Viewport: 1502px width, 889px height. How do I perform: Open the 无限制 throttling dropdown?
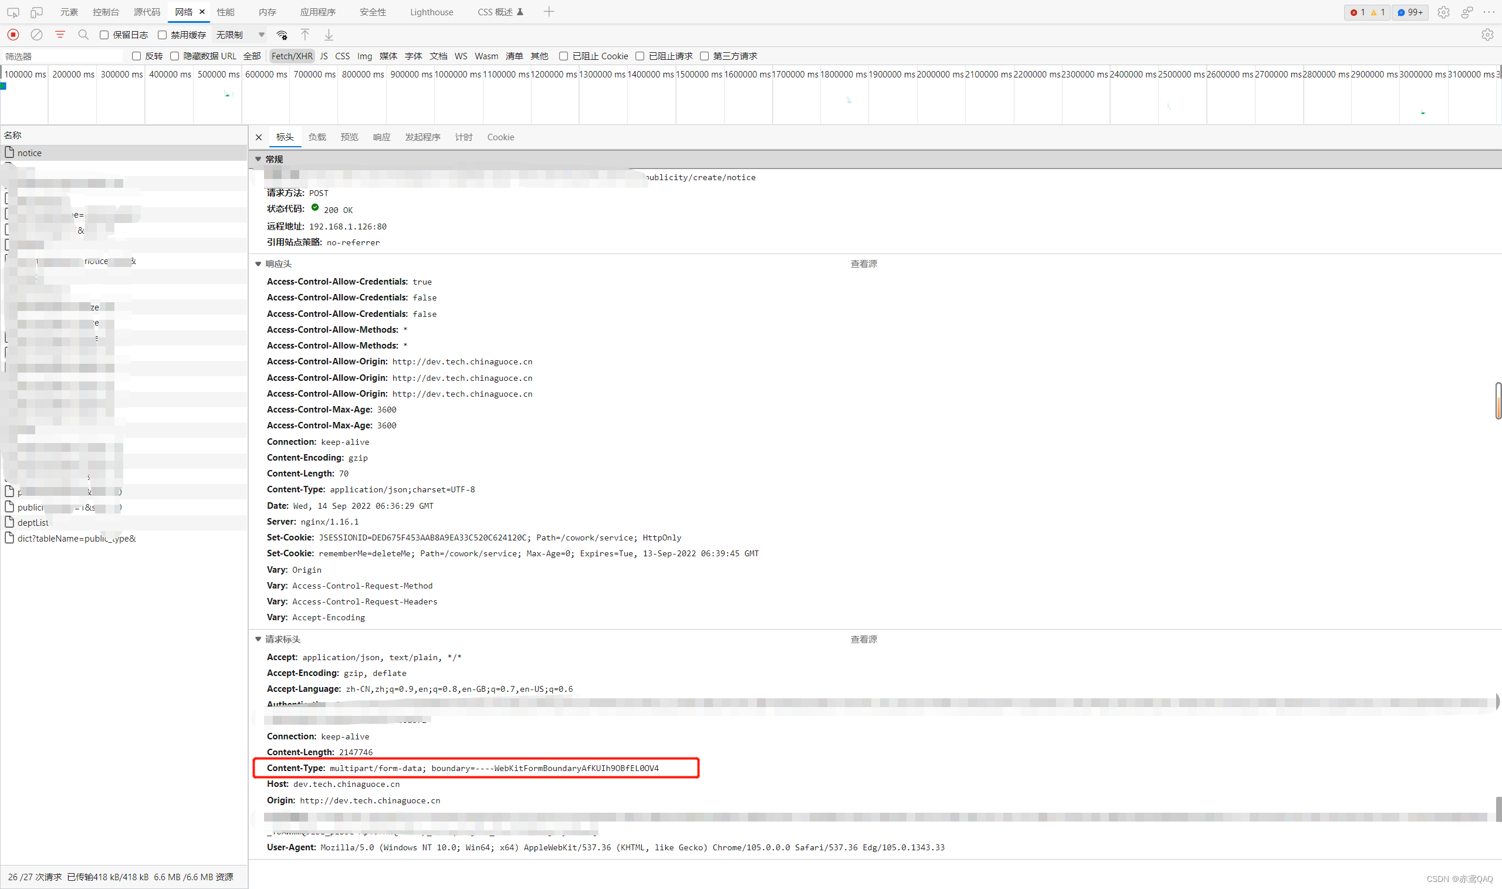click(240, 35)
